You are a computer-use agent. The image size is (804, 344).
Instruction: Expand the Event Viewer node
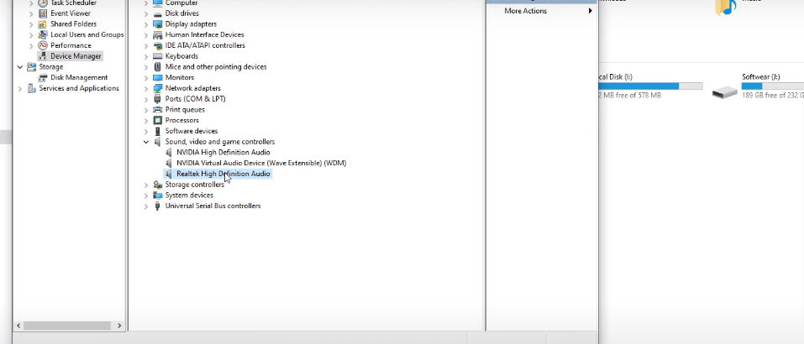[31, 13]
